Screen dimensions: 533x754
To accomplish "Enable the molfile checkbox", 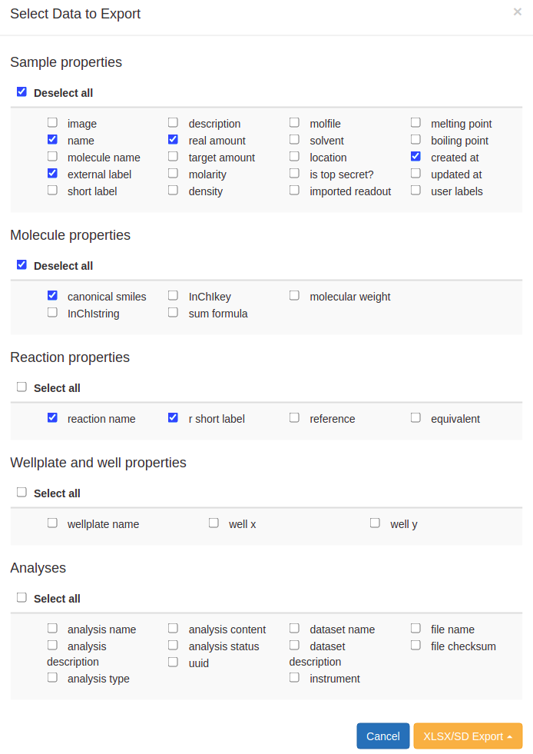I will 294,122.
